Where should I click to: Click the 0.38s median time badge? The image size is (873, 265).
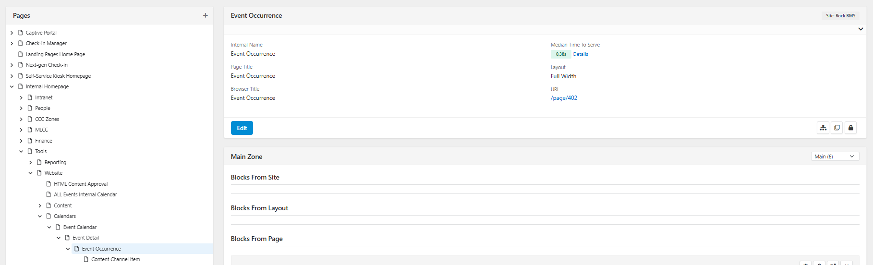561,54
